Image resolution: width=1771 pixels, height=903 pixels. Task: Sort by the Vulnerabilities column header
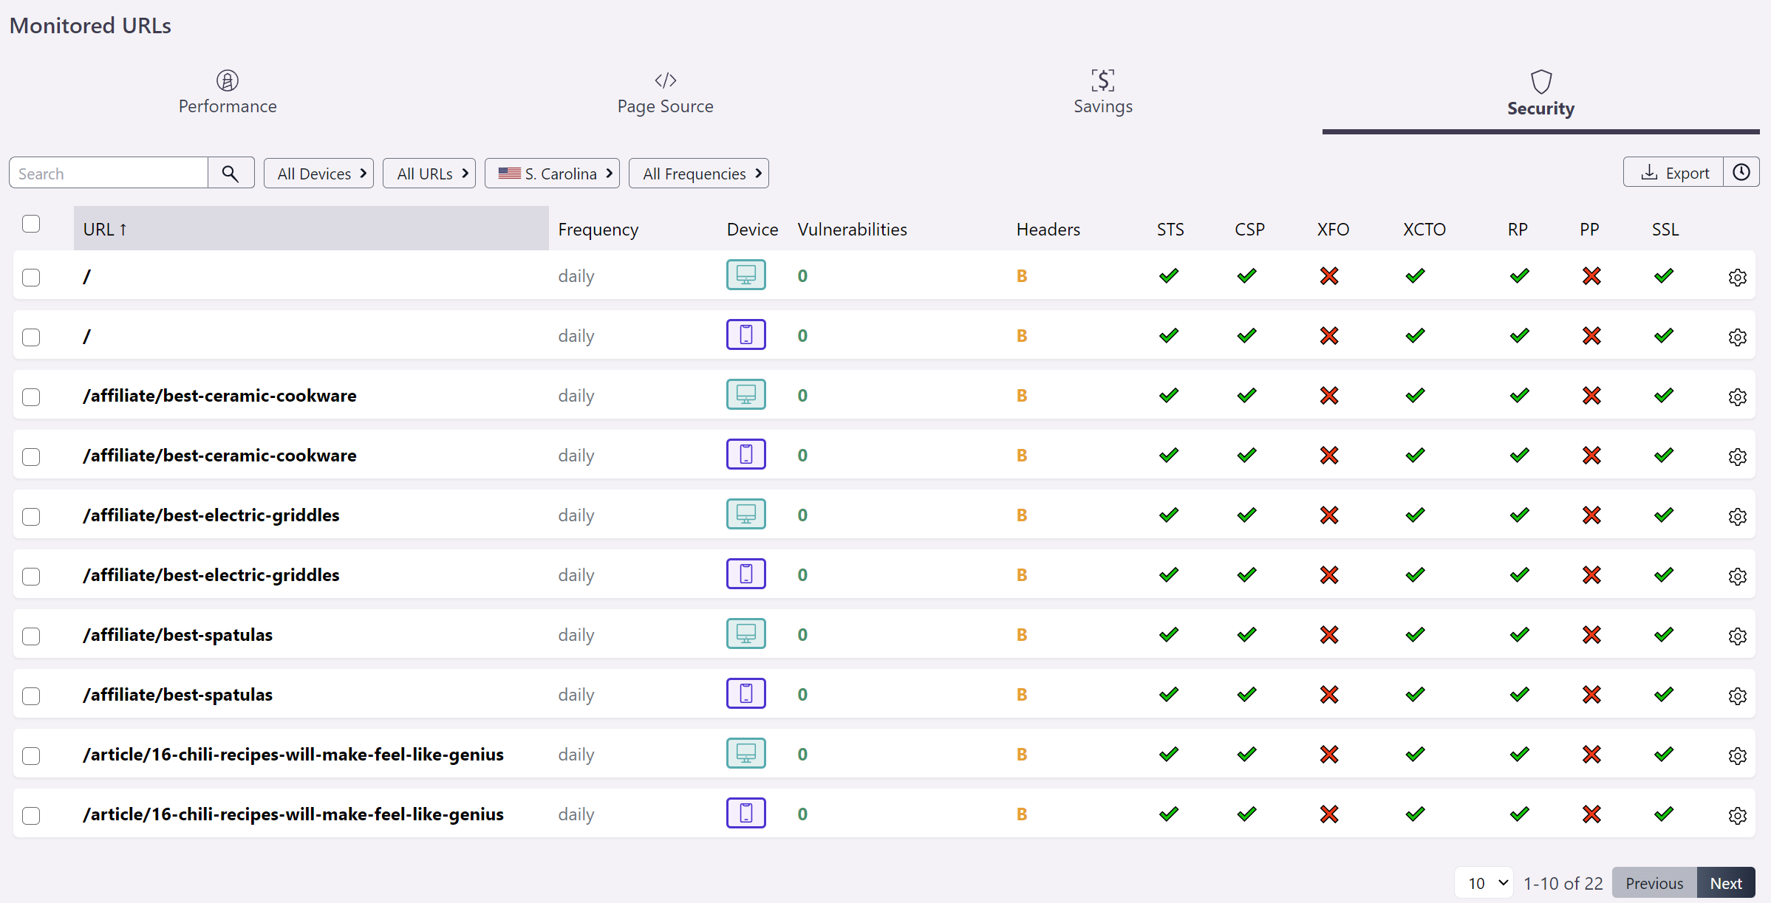click(x=852, y=230)
